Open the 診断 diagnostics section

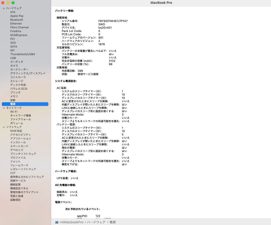click(13, 100)
